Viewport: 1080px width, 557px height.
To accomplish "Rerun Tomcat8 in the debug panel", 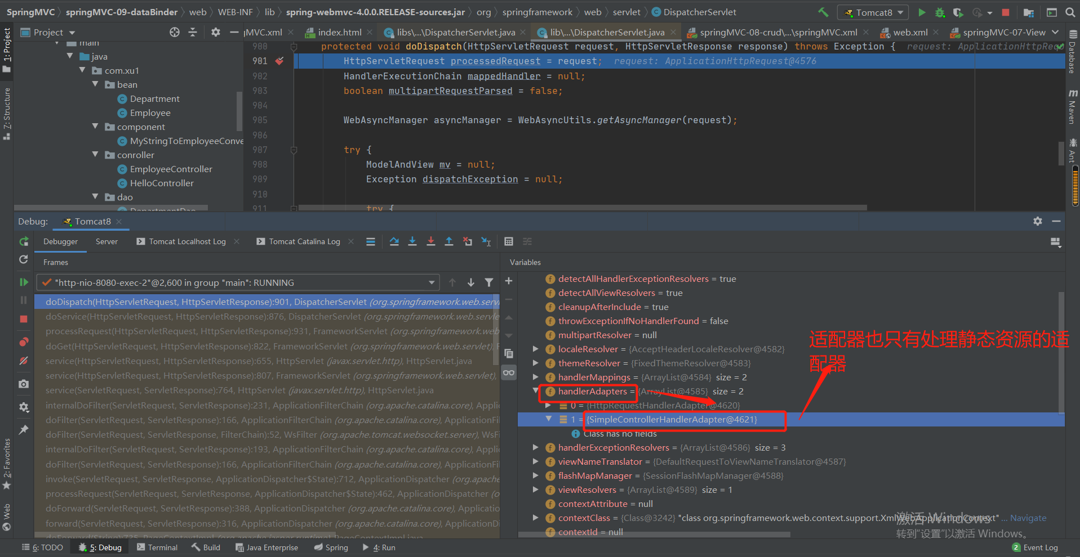I will click(24, 241).
